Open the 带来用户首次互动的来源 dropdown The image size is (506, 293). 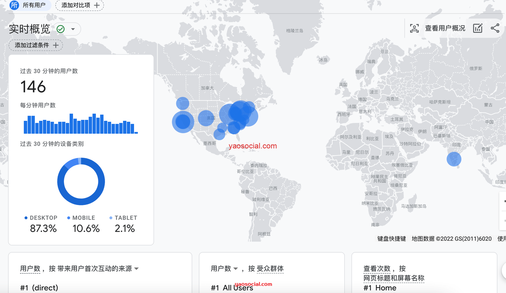(136, 269)
